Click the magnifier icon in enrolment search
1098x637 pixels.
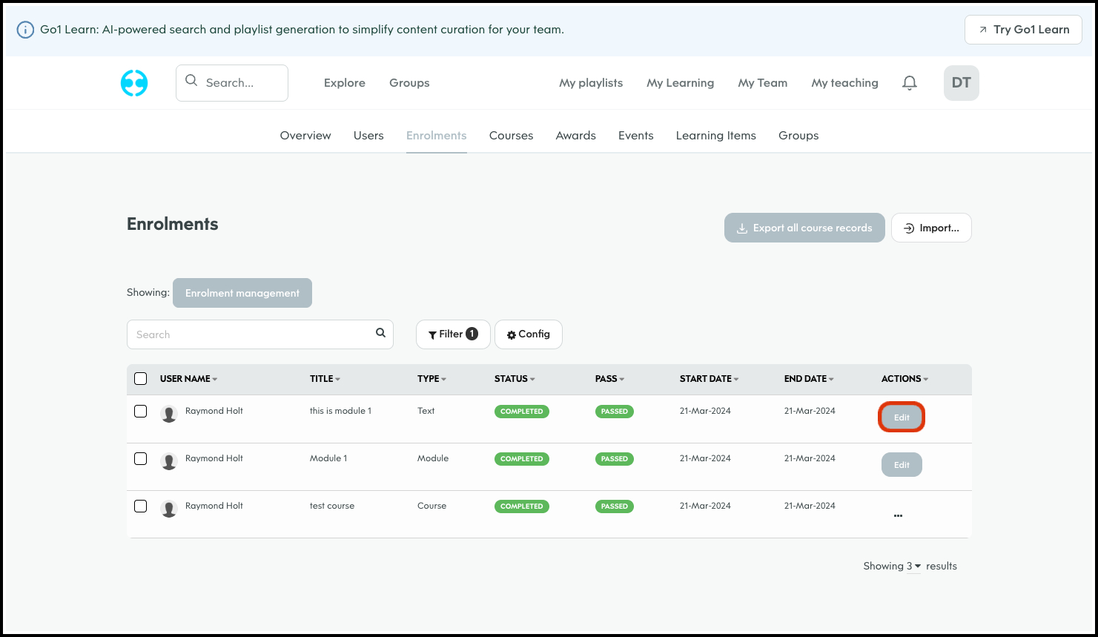point(380,333)
